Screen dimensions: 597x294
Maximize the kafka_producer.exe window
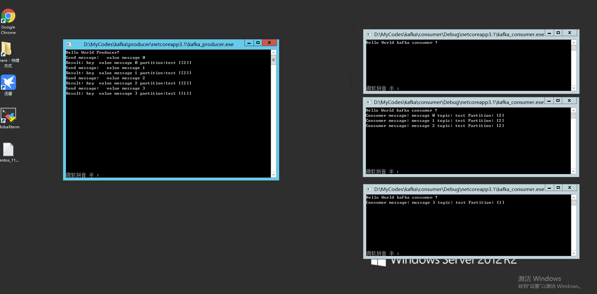click(258, 43)
